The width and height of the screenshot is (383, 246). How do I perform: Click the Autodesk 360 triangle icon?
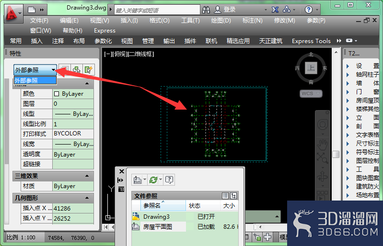(287, 10)
